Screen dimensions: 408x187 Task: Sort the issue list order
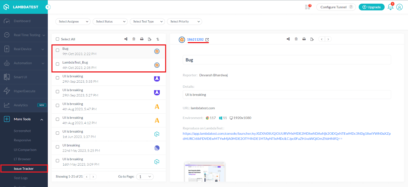point(158,39)
